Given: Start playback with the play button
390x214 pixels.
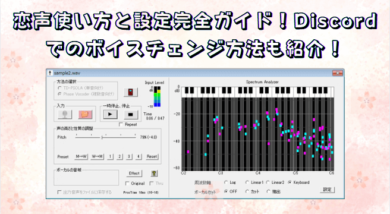Looking at the screenshot, I should tap(110, 115).
